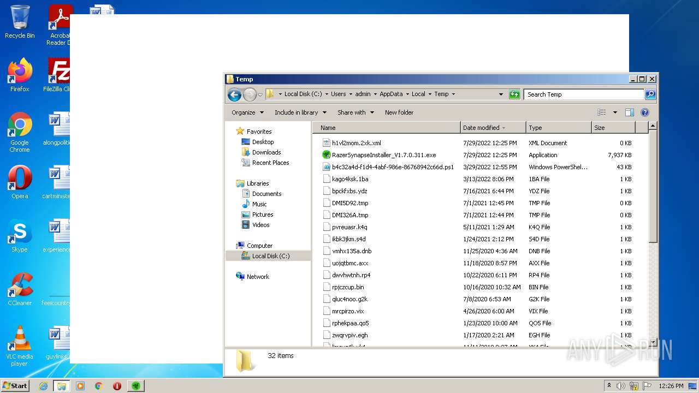This screenshot has width=699, height=393.
Task: Click the search magnifier icon
Action: pyautogui.click(x=650, y=94)
